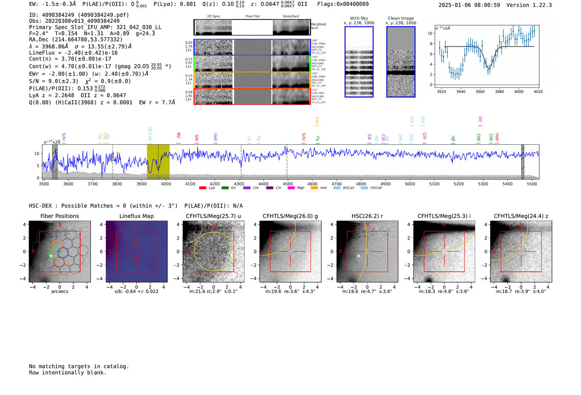Click the m:18.6 re:4.7" s:3.6" caption
Screen dimensions: 581x395
coord(367,291)
